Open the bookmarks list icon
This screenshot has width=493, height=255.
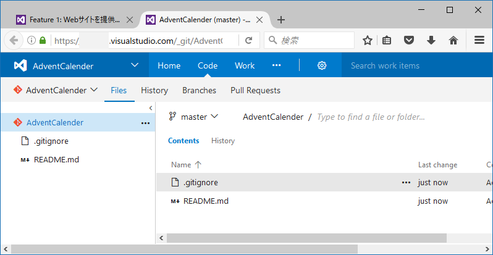click(x=387, y=40)
